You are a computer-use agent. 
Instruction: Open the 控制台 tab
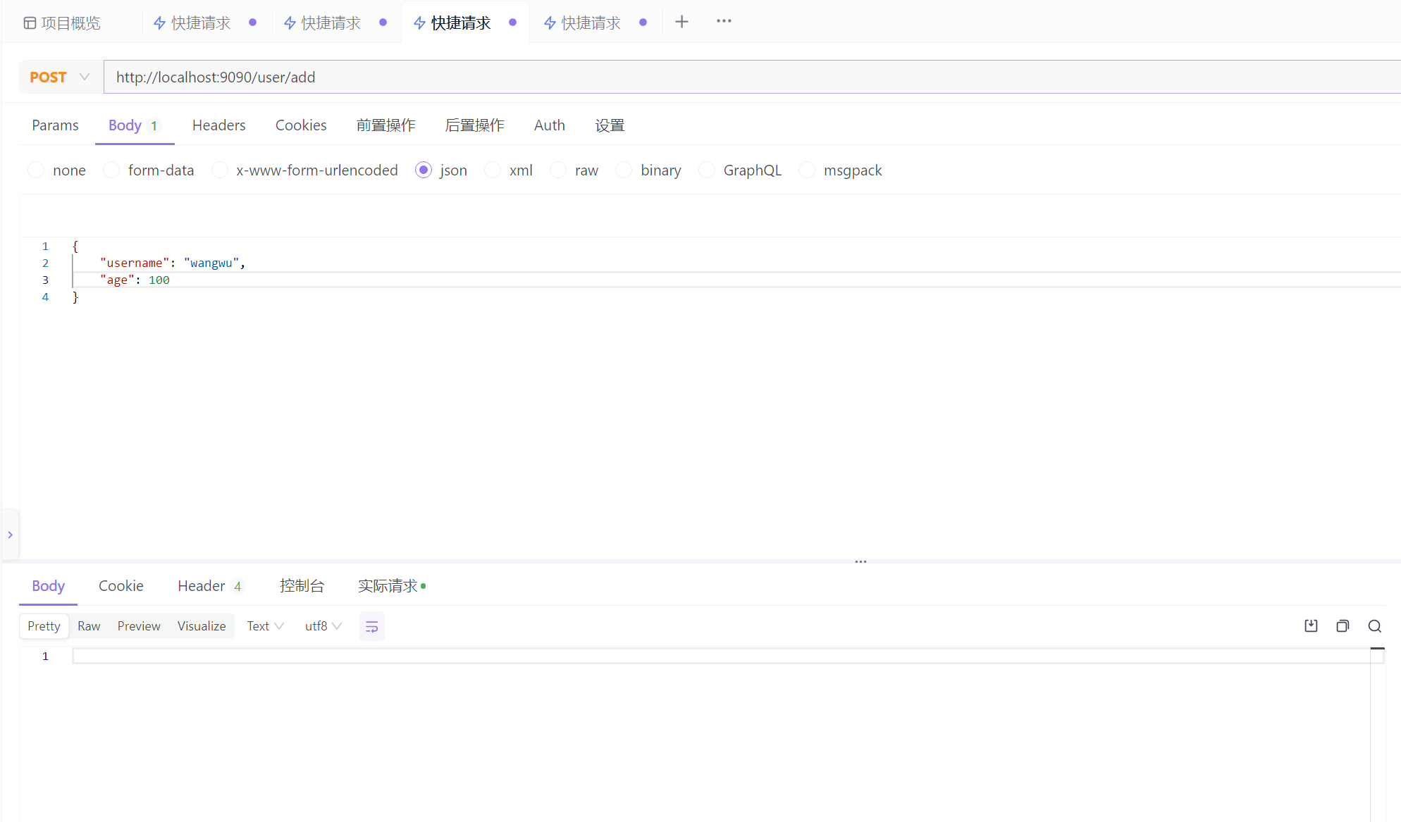pyautogui.click(x=302, y=586)
